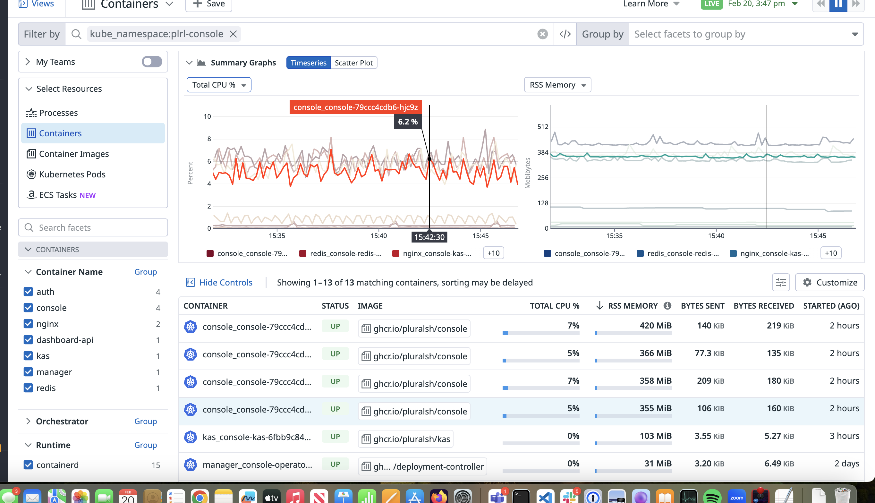875x503 pixels.
Task: Open the raw query code editor icon
Action: 565,34
